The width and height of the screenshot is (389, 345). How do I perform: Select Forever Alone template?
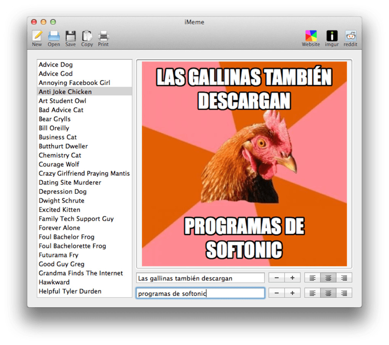84,228
